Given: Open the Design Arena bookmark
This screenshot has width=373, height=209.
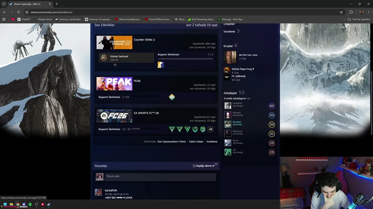Looking at the screenshot, I should pyautogui.click(x=43, y=19).
